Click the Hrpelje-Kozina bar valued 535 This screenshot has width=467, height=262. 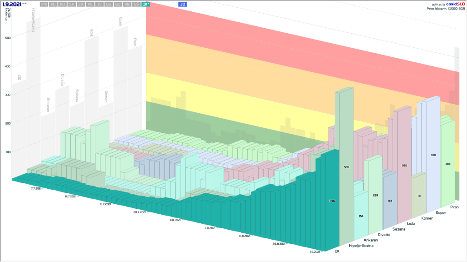346,168
